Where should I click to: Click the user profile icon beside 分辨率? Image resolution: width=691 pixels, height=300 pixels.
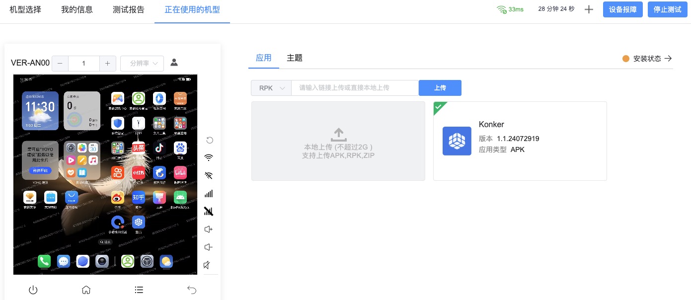coord(174,63)
